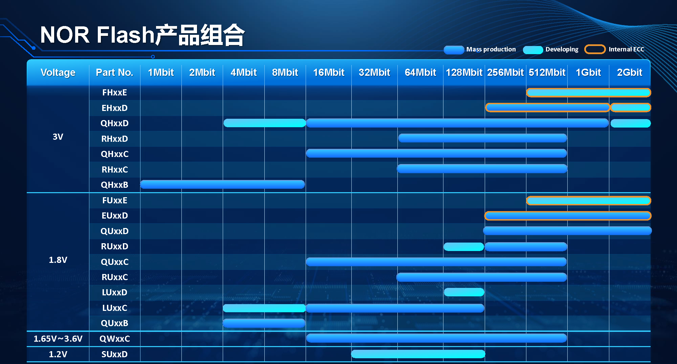Click part number LUxxC
The image size is (677, 364).
click(x=114, y=308)
